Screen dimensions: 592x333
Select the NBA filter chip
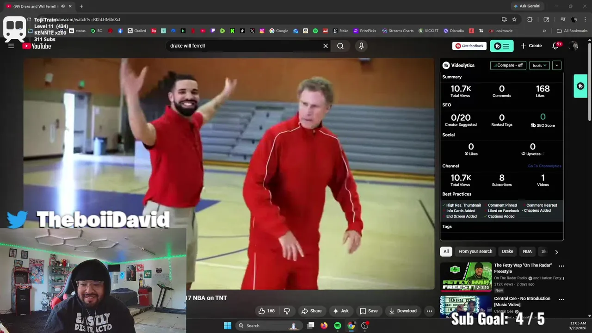(527, 251)
